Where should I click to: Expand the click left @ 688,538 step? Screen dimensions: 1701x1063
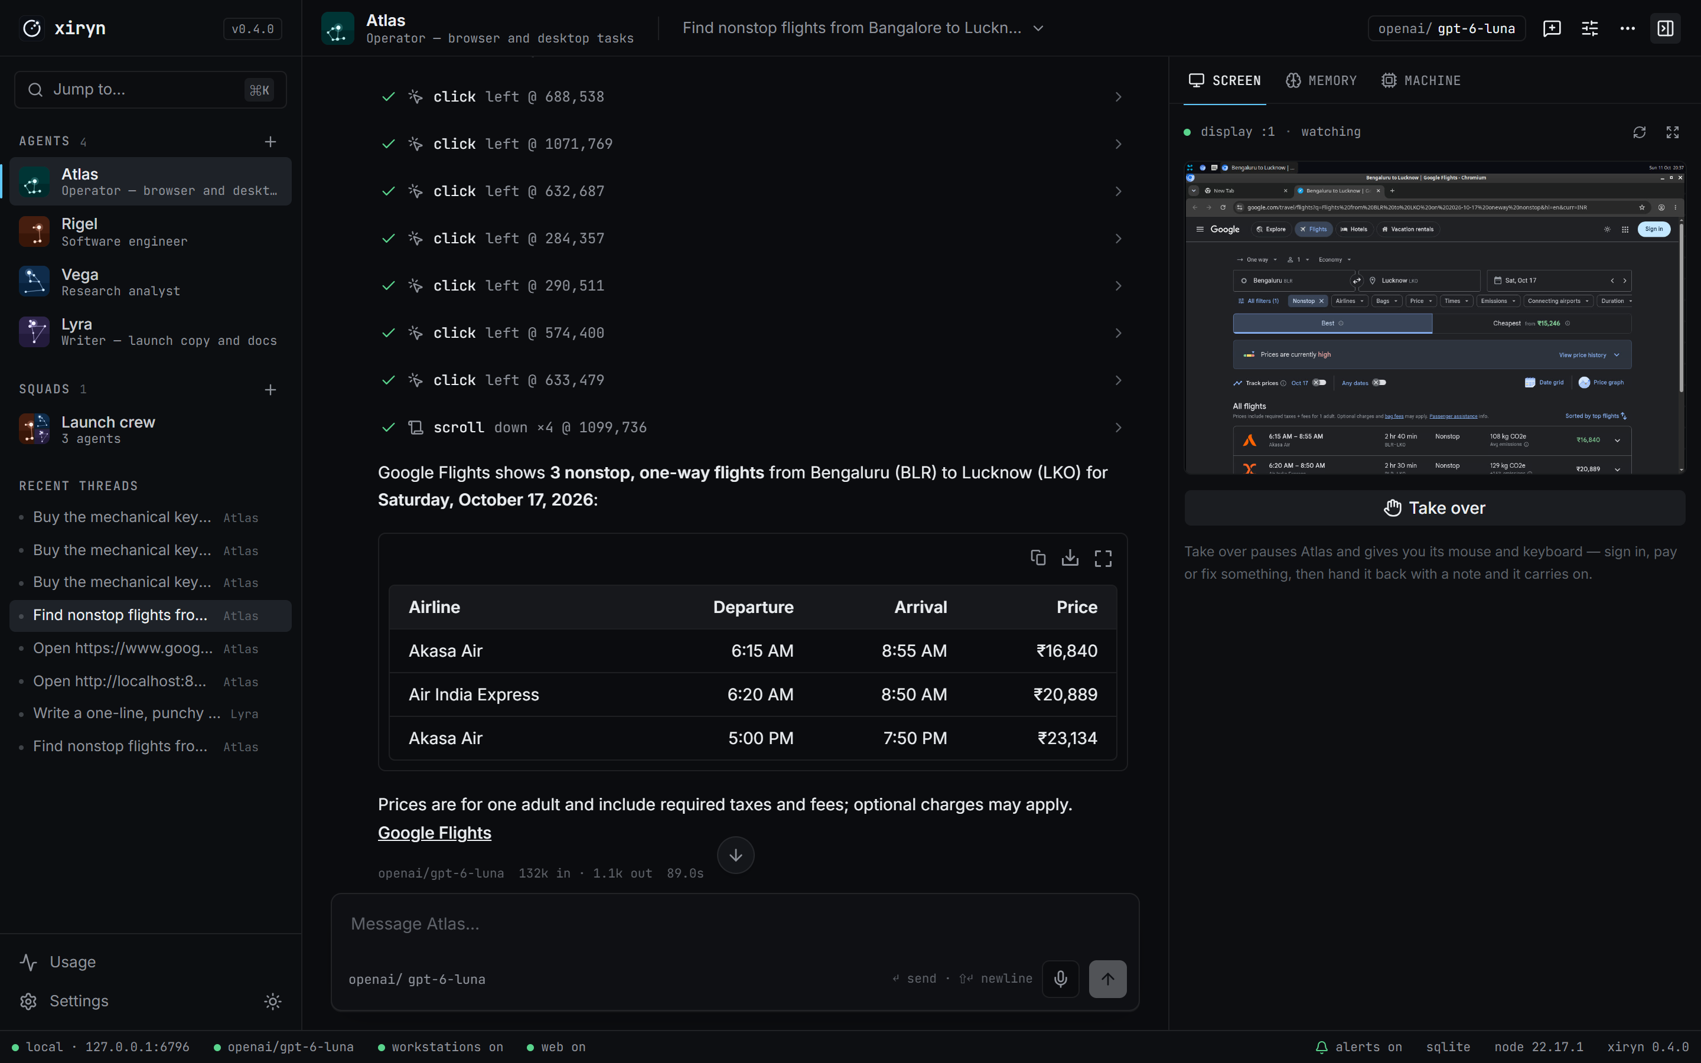(x=752, y=97)
